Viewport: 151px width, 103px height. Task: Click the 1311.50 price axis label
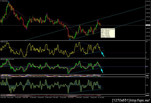pos(148,1)
